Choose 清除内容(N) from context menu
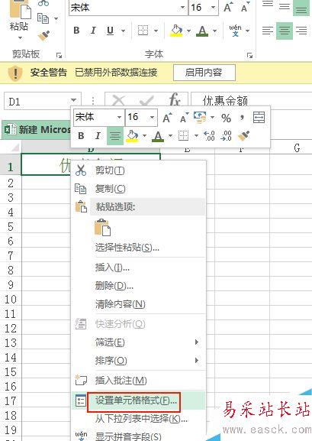This screenshot has width=312, height=441. tap(139, 304)
